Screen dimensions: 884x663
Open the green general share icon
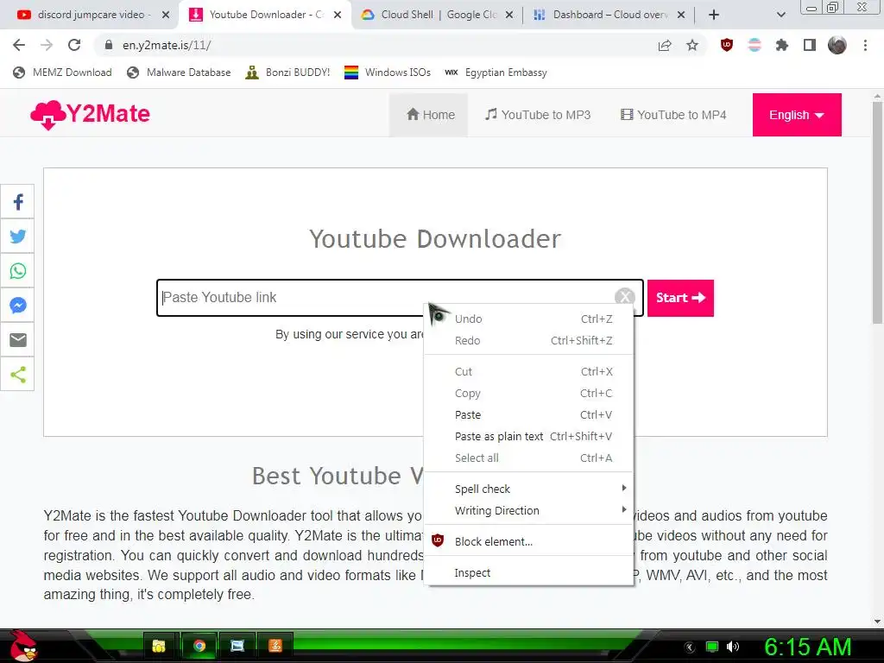[x=17, y=375]
